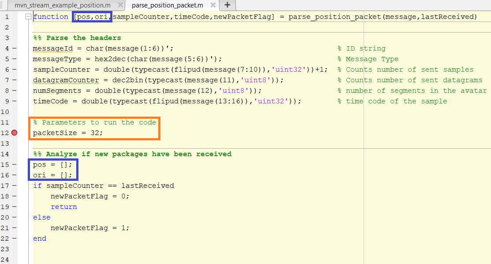The image size is (491, 264).
Task: Set a breakpoint on line 4 dash
Action: coord(15,48)
